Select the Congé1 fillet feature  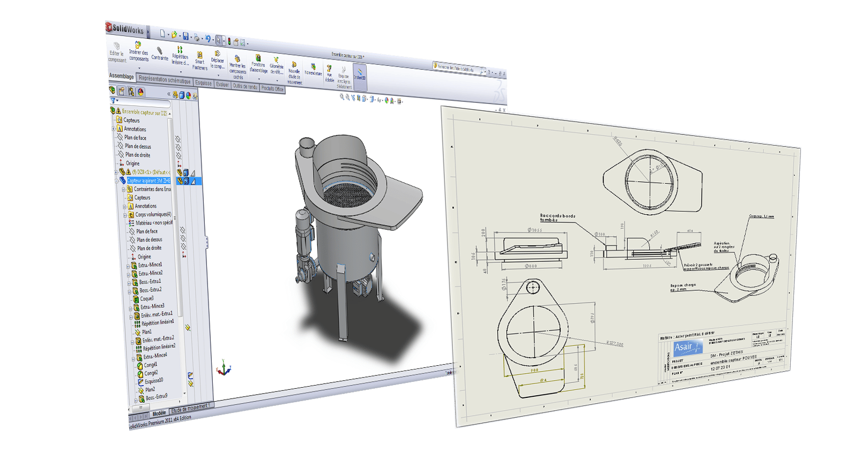pos(150,365)
